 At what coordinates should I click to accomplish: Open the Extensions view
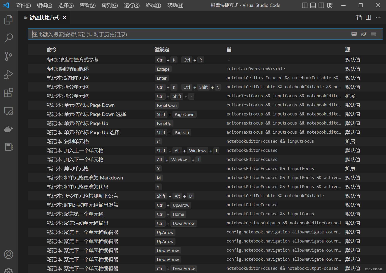(x=8, y=93)
